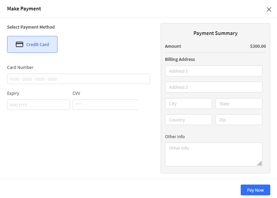The height and width of the screenshot is (198, 277).
Task: Click the State input box
Action: [239, 104]
